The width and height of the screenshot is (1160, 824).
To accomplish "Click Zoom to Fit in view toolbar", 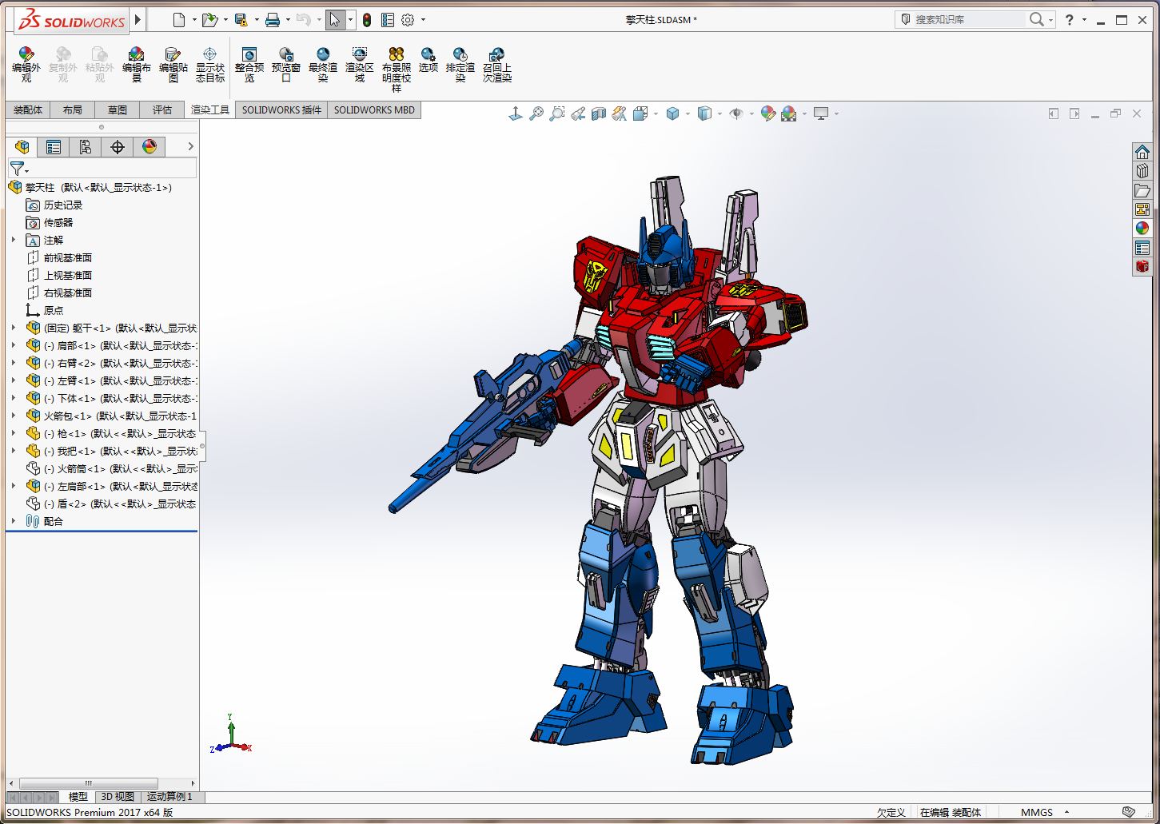I will point(536,114).
